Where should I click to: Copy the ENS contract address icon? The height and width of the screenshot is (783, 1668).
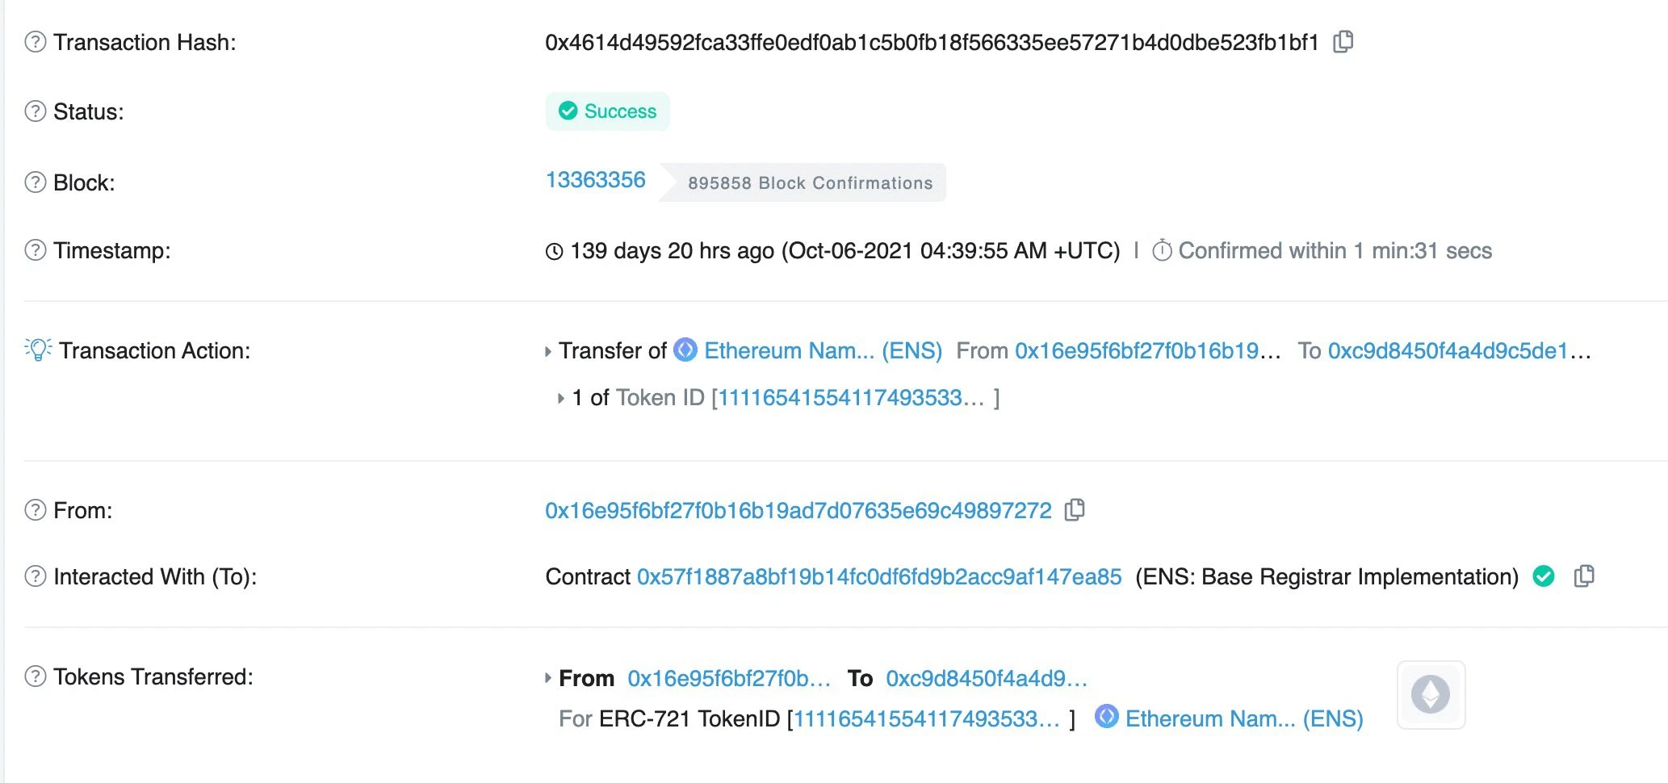pos(1584,576)
